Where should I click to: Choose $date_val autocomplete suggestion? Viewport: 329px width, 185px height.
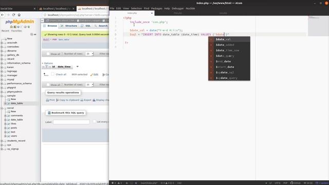click(229, 39)
